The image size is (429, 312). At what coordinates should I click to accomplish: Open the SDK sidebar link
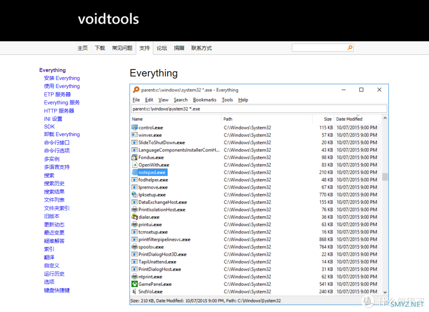[49, 127]
